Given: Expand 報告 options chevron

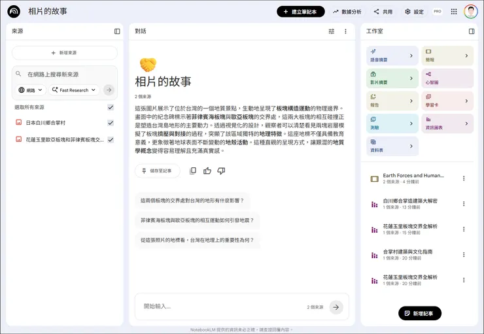Looking at the screenshot, I should (411, 101).
